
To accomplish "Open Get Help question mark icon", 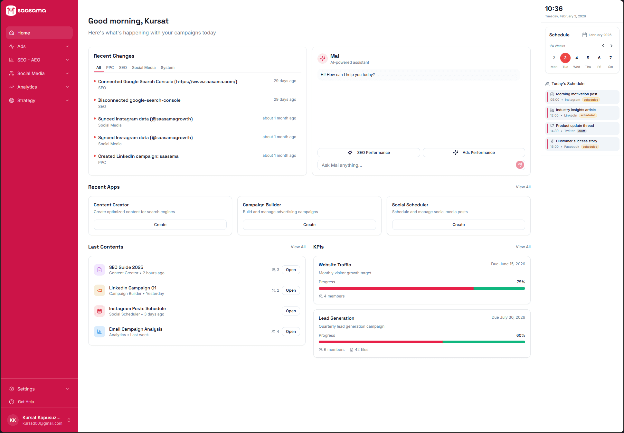I will [x=12, y=402].
